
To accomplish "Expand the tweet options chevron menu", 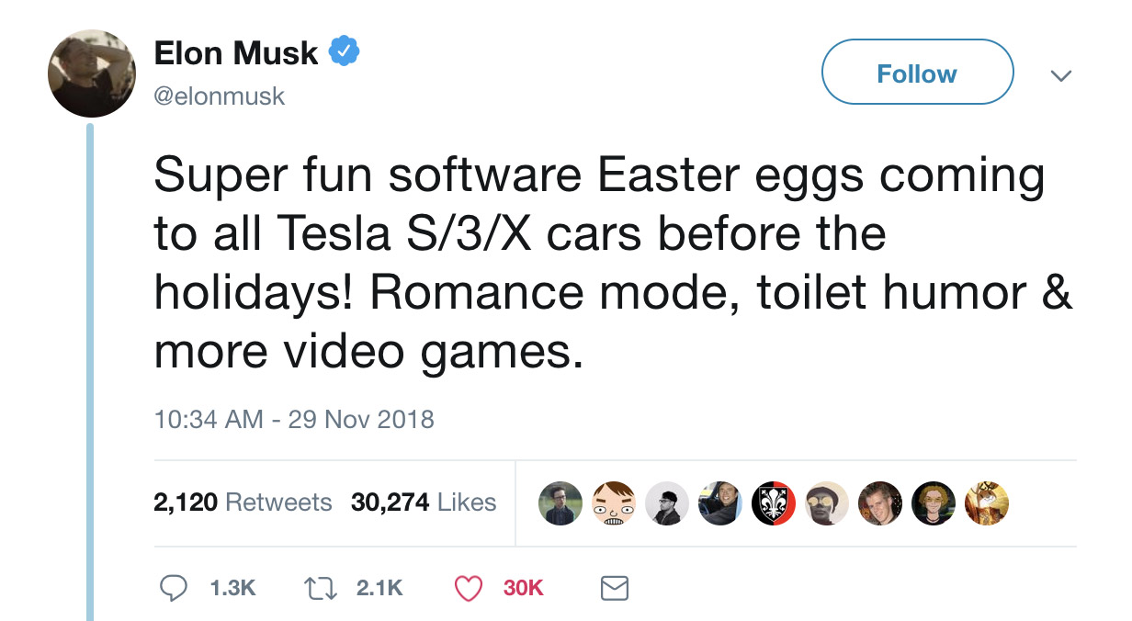I will pyautogui.click(x=1060, y=75).
